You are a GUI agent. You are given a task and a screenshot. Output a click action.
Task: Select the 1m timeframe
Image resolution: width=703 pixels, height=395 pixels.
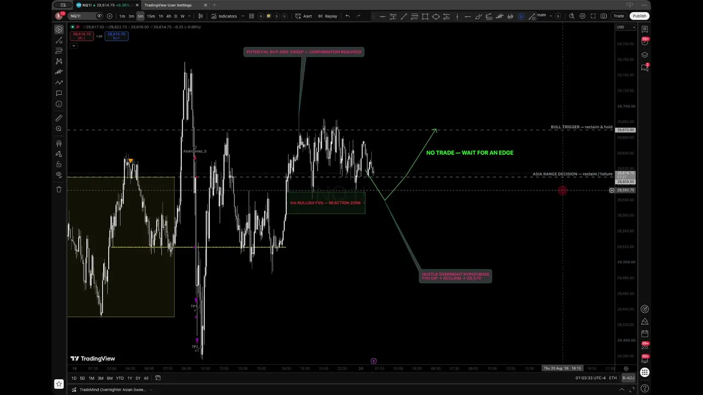tap(122, 16)
